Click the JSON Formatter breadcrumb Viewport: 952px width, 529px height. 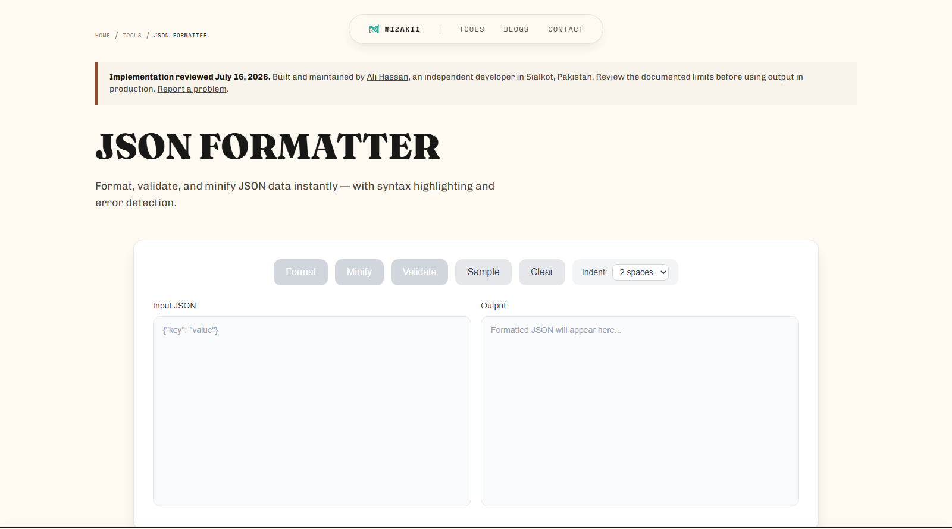tap(180, 36)
